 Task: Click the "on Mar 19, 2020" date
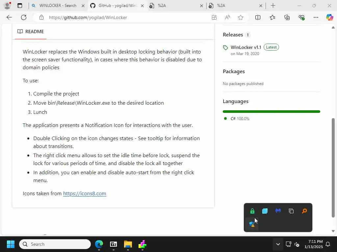pyautogui.click(x=245, y=54)
